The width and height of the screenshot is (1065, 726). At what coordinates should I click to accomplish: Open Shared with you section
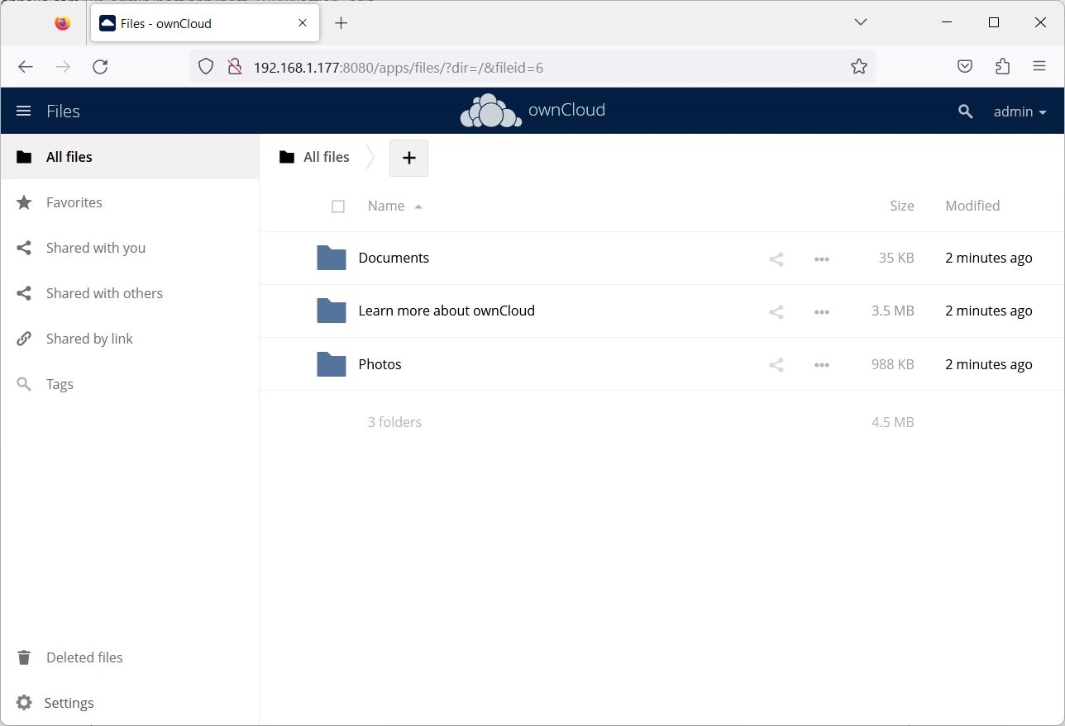pos(130,248)
